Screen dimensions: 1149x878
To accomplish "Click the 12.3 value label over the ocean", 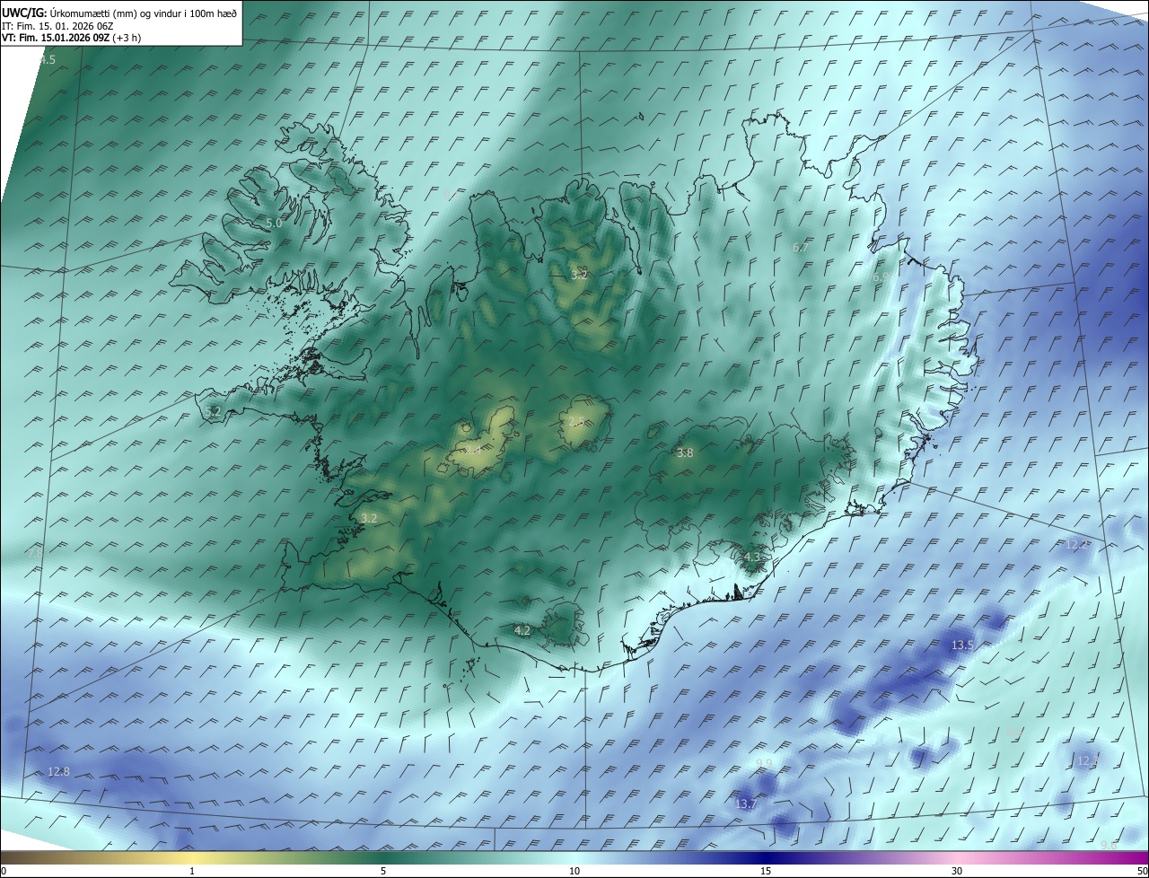I will click(x=1087, y=760).
